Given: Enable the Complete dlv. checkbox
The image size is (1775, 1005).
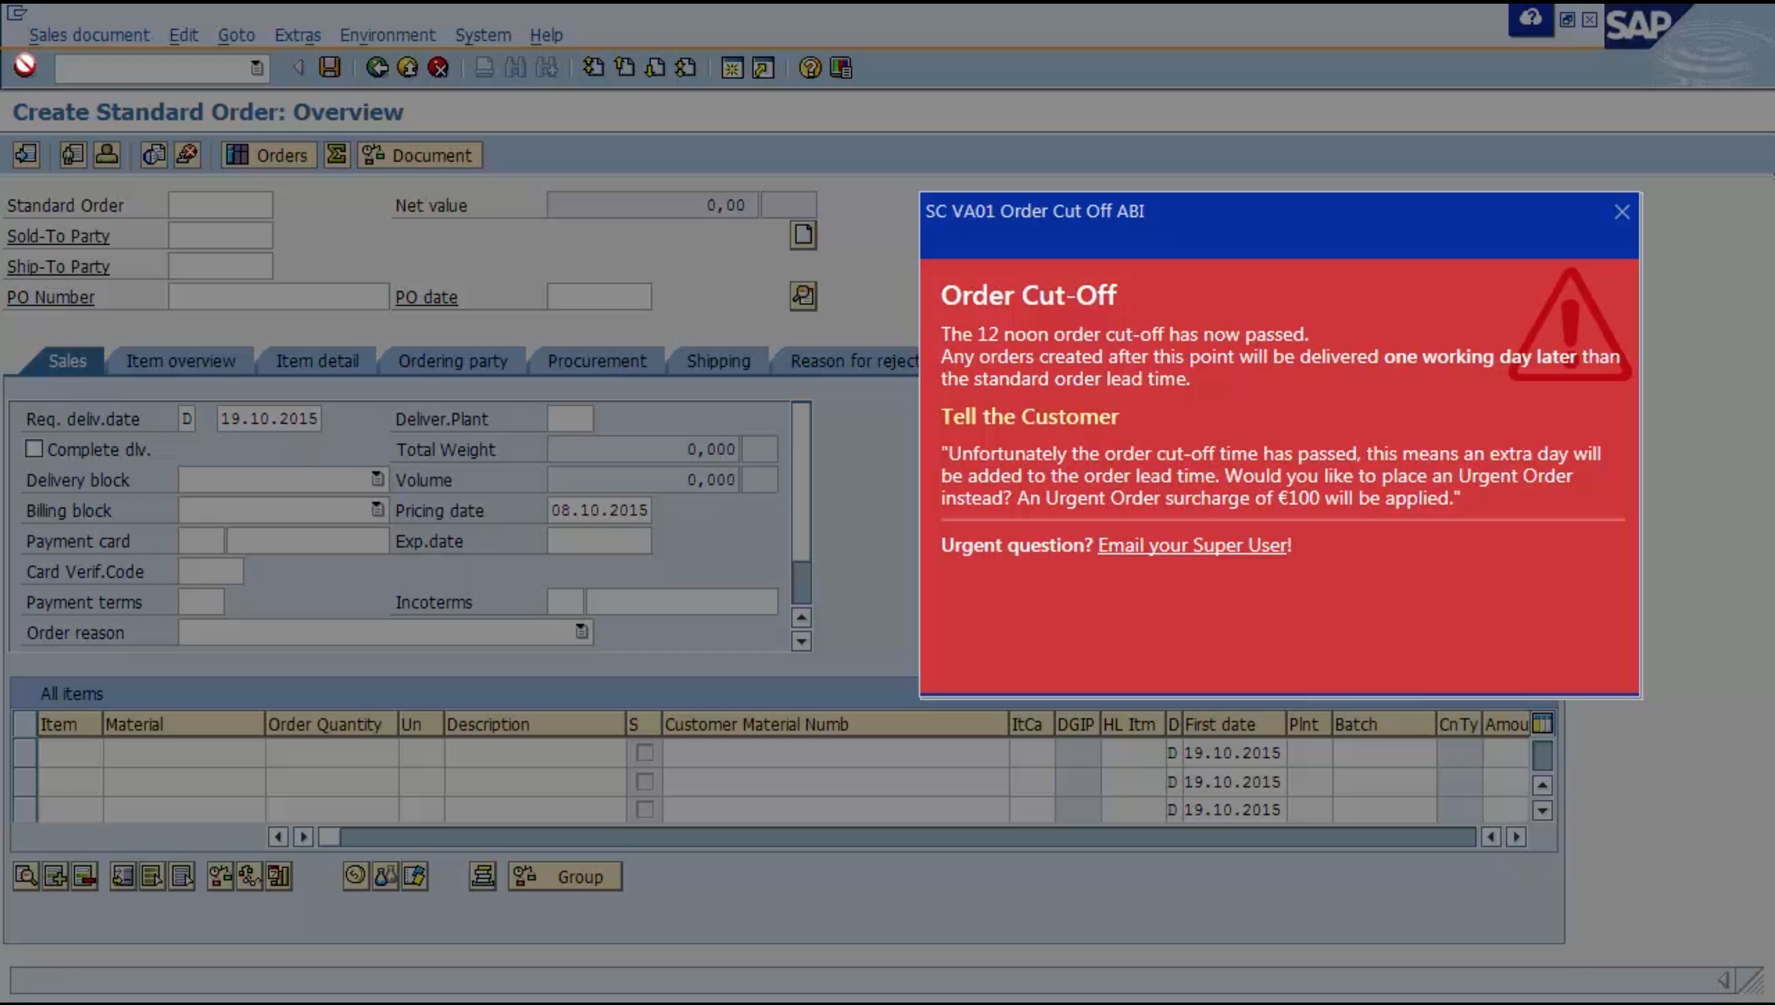Looking at the screenshot, I should (x=34, y=449).
